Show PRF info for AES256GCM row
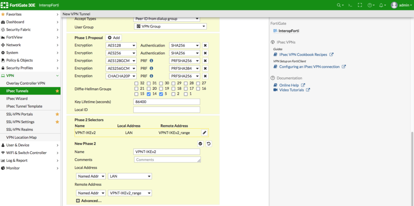 pyautogui.click(x=151, y=68)
